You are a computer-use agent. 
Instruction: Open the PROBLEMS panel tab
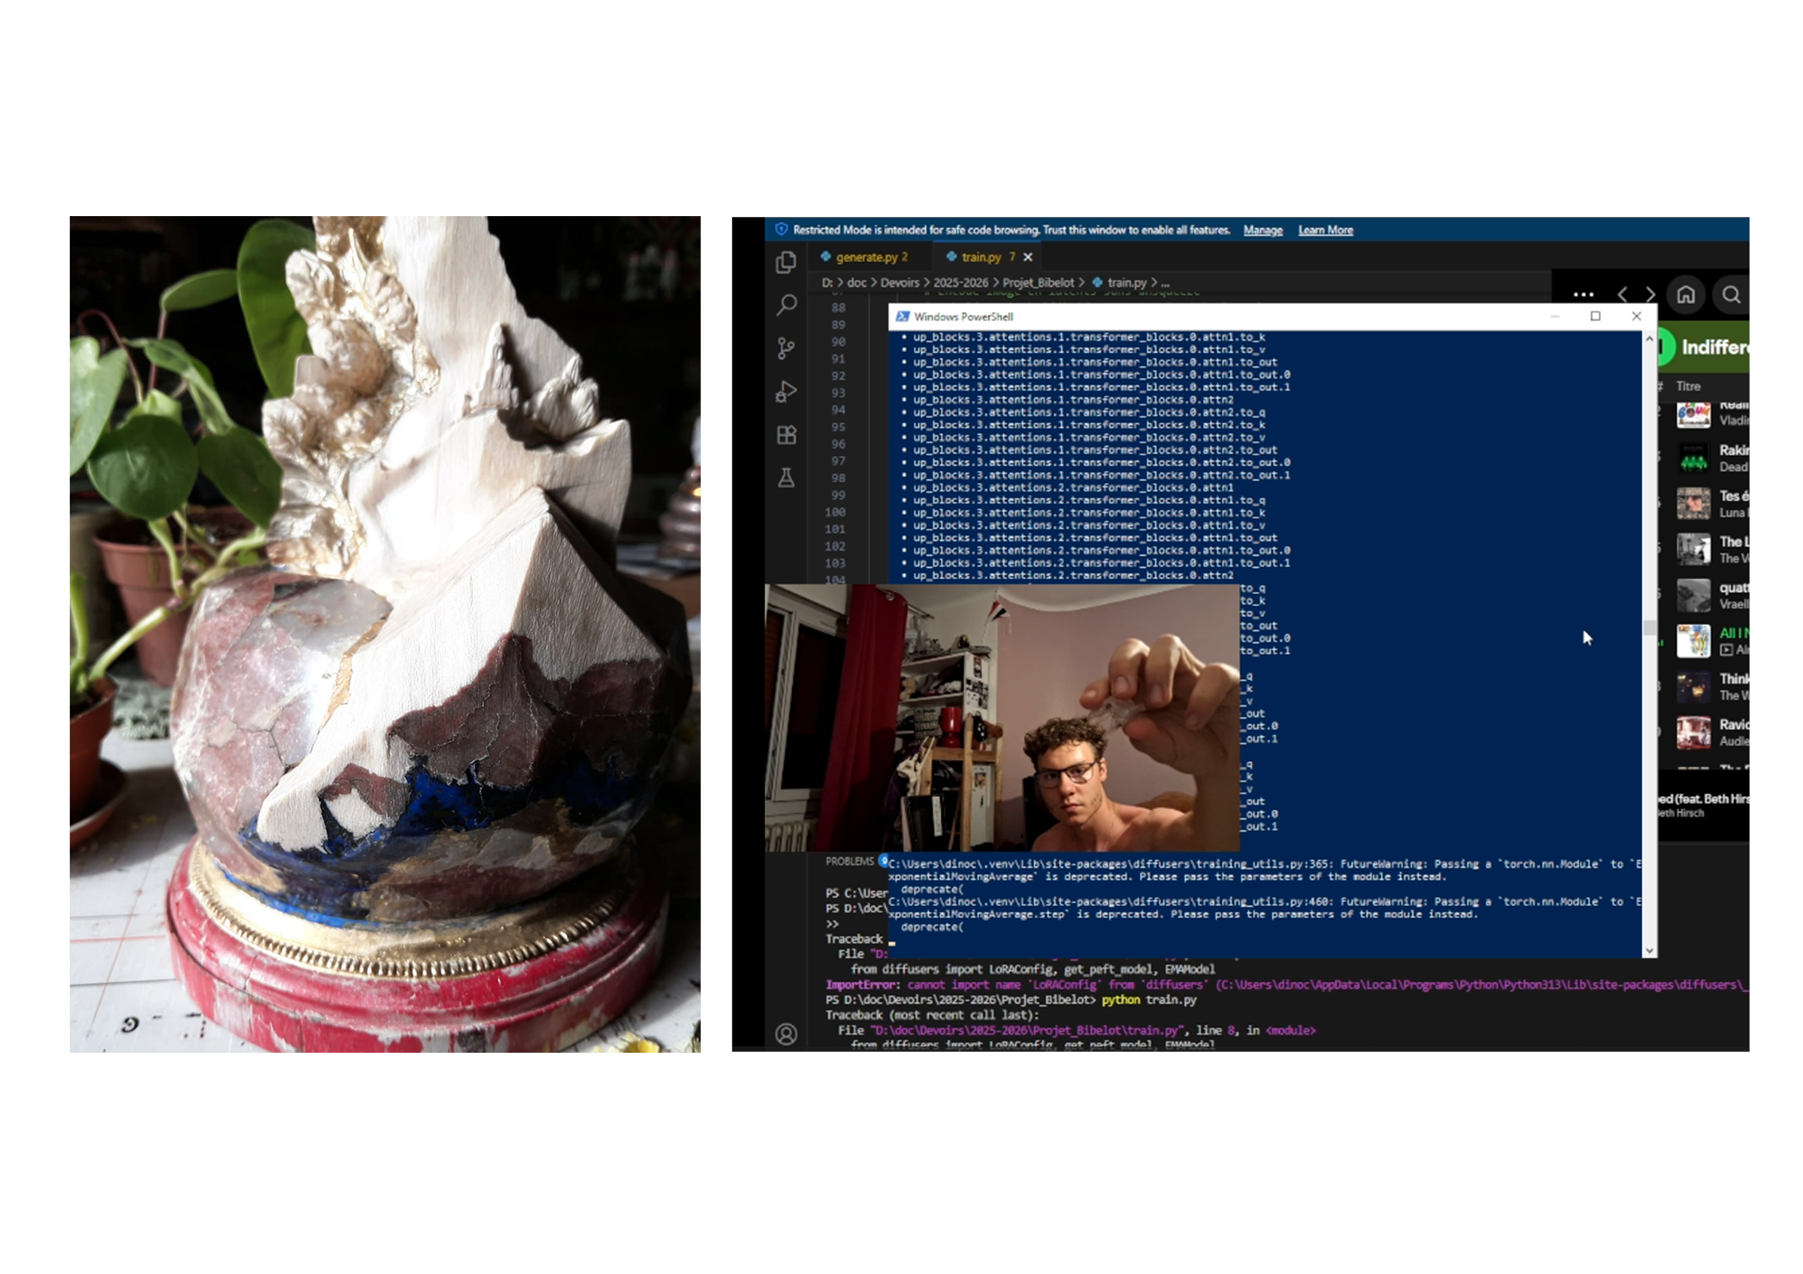[x=849, y=862]
